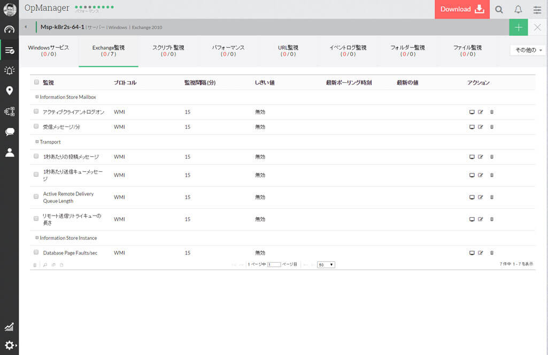This screenshot has width=548, height=355.
Task: Open the settings gear in left sidebar
Action: click(9, 345)
